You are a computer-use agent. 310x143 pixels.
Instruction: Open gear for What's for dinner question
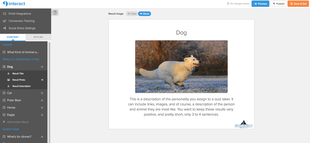[42, 137]
